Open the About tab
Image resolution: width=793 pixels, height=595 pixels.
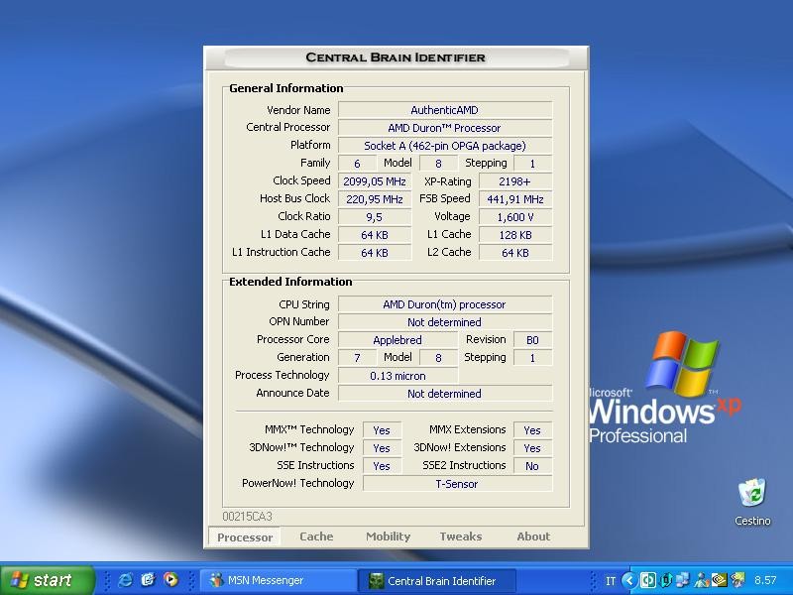point(533,536)
